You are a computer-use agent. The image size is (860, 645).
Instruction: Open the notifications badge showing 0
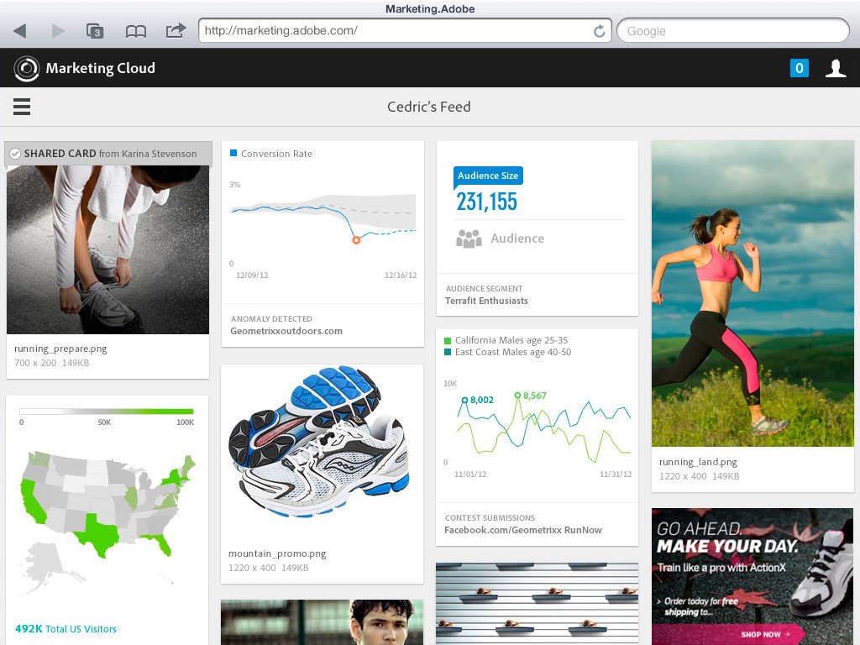click(800, 68)
